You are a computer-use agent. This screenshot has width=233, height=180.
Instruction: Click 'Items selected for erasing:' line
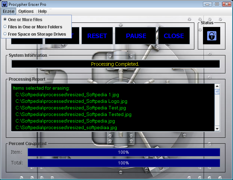coord(41,88)
